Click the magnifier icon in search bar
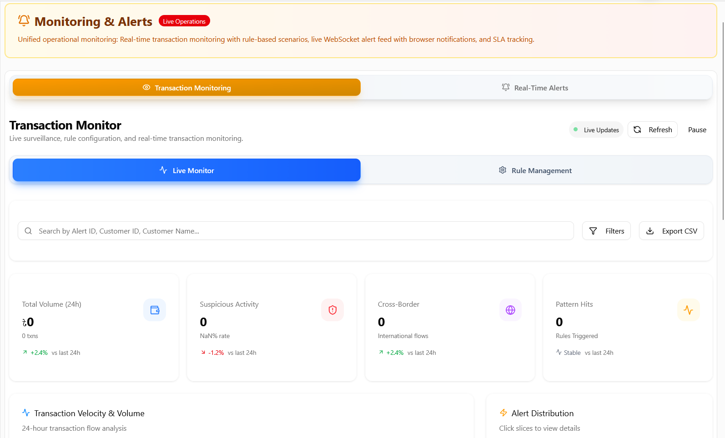 tap(28, 231)
